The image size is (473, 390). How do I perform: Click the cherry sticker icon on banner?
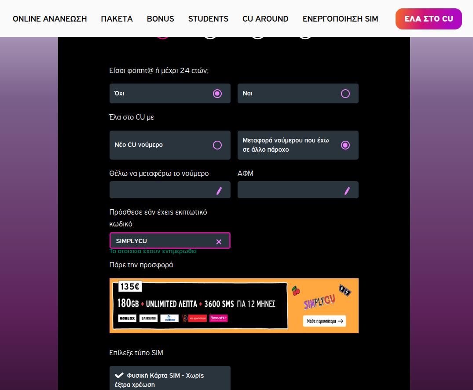[x=295, y=291]
